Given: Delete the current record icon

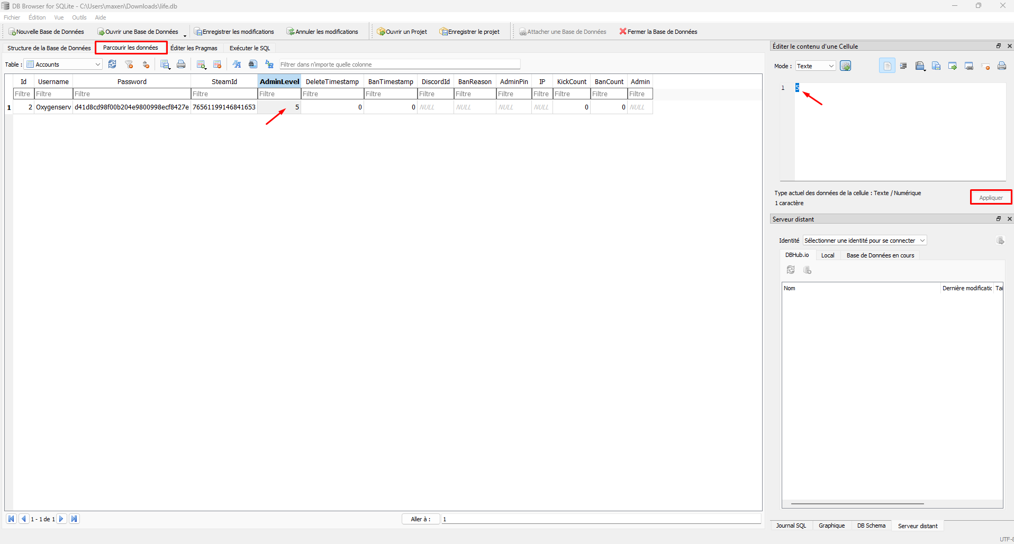Looking at the screenshot, I should point(217,64).
